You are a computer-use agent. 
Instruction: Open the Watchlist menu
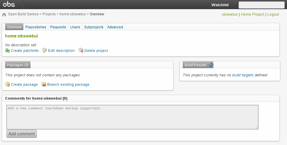pyautogui.click(x=220, y=5)
